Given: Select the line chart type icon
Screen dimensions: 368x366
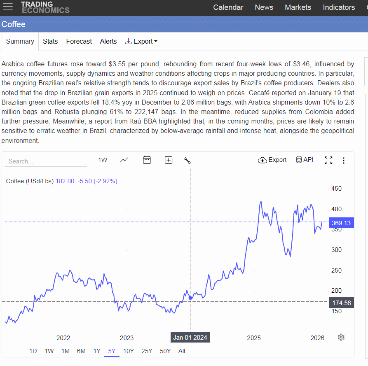Looking at the screenshot, I should coord(124,160).
